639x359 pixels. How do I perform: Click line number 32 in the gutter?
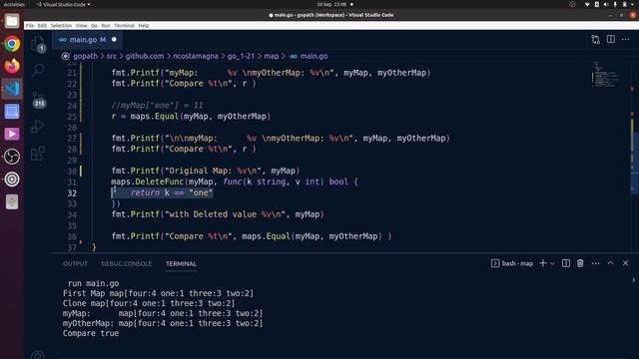click(72, 192)
